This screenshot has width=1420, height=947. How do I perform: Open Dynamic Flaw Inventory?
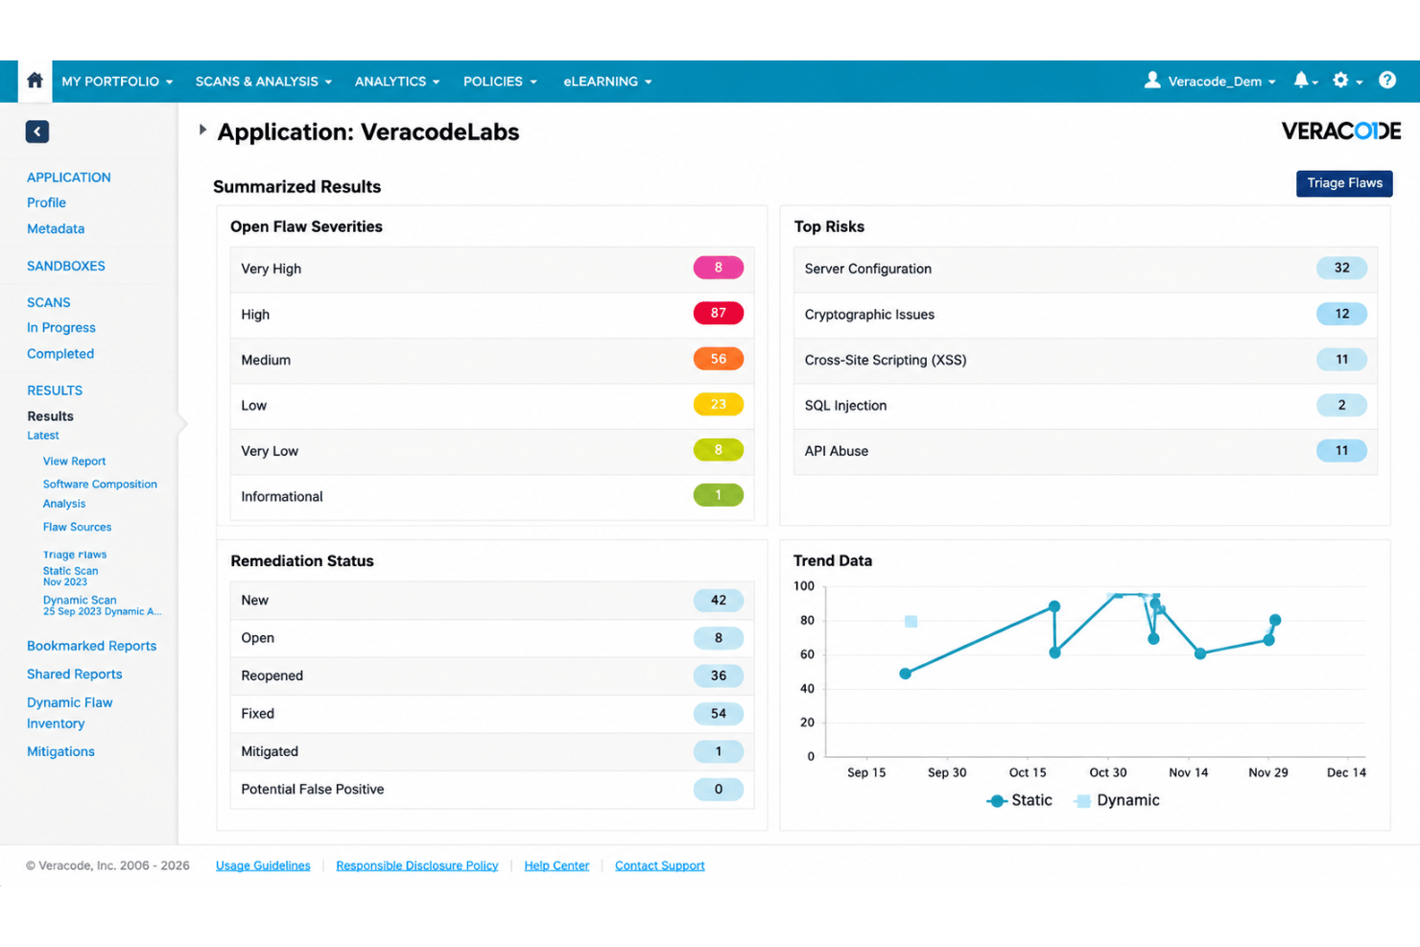(x=69, y=713)
